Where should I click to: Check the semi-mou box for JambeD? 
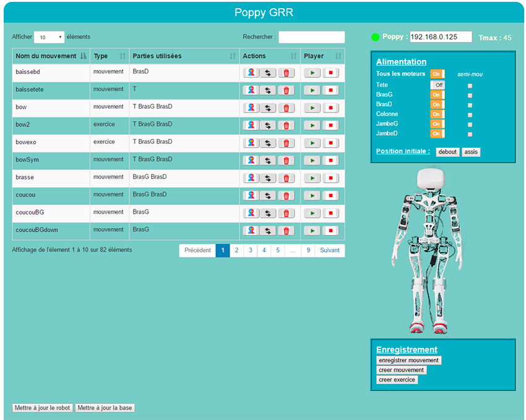point(470,134)
